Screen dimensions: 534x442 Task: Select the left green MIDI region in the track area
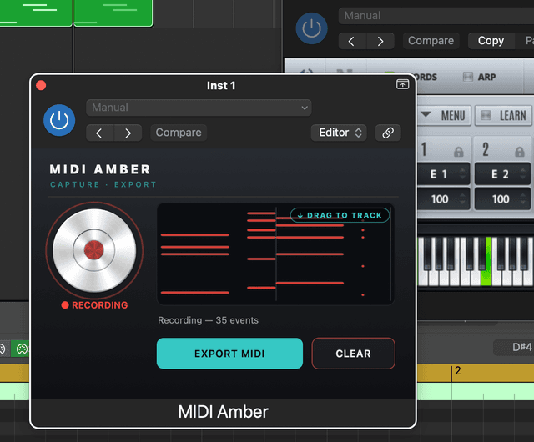tap(36, 13)
